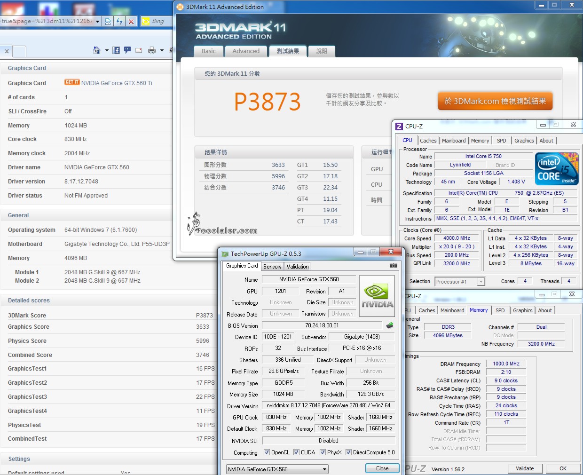Click the printer icon in browser toolbar
Screen dimensions: 583x475
152,50
